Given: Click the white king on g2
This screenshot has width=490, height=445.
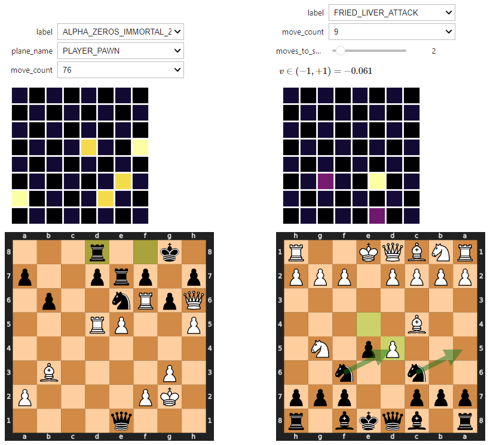Looking at the screenshot, I should 169,397.
